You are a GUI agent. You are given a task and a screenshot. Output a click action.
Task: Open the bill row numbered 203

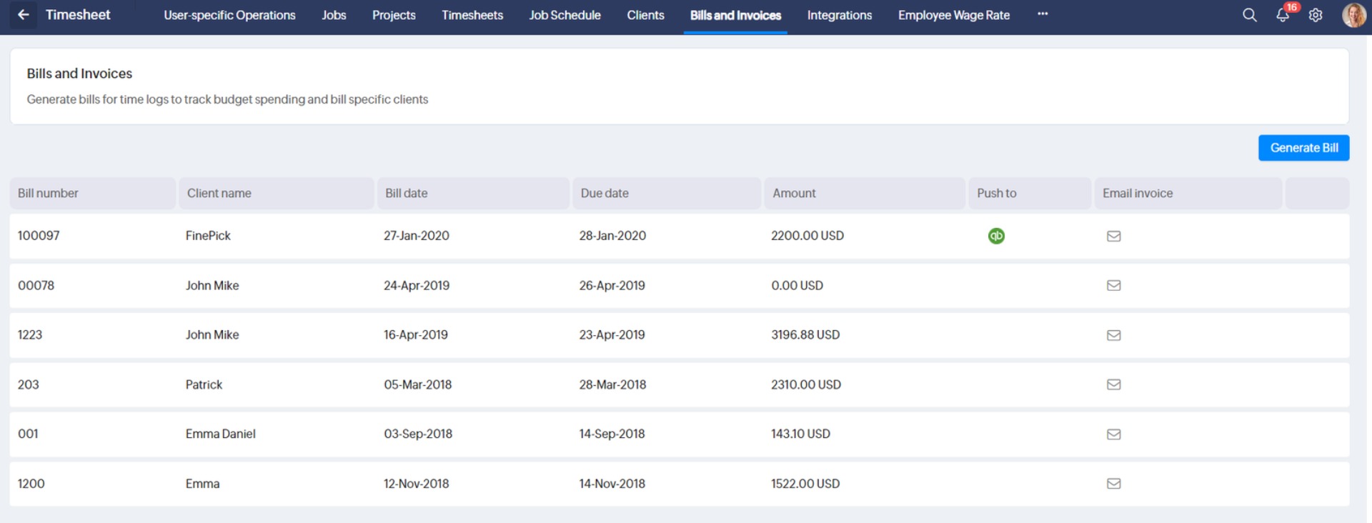point(29,384)
